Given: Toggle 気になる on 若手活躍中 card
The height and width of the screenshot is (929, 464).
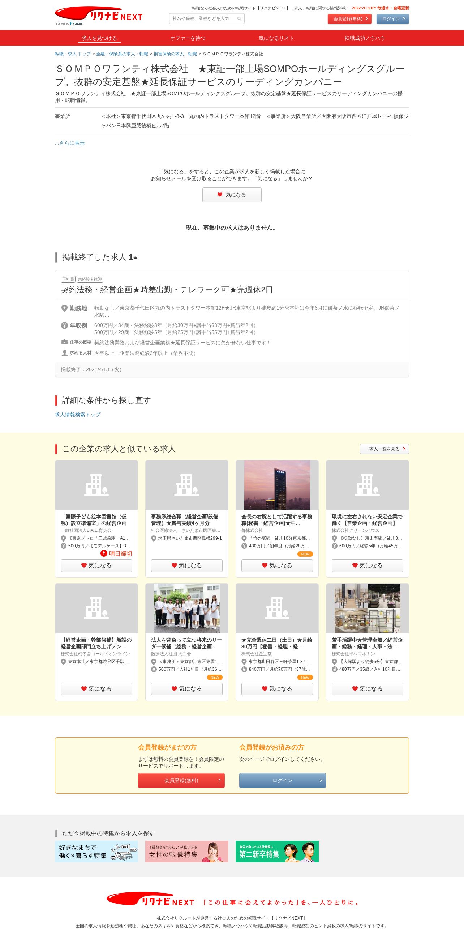Looking at the screenshot, I should click(x=368, y=689).
